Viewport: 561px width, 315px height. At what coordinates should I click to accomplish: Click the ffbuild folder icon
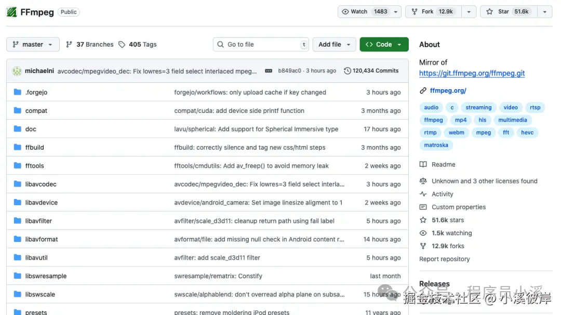tap(18, 147)
